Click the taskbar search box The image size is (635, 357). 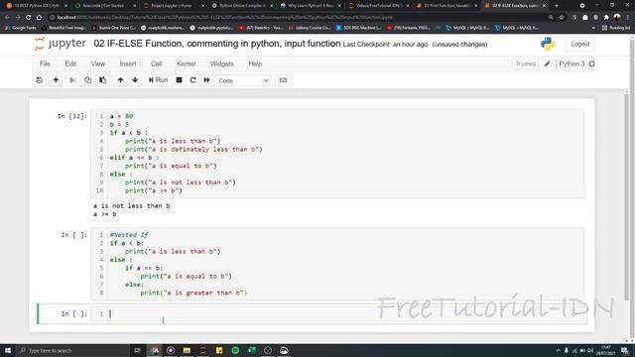coord(72,350)
